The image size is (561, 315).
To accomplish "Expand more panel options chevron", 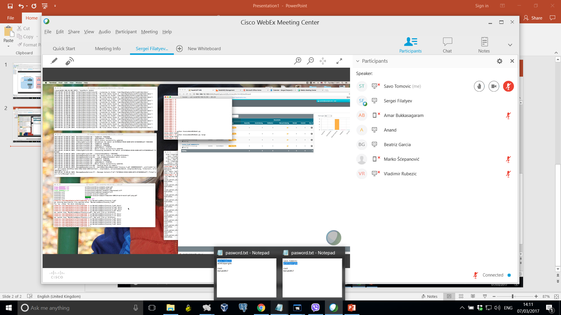I will pyautogui.click(x=510, y=45).
